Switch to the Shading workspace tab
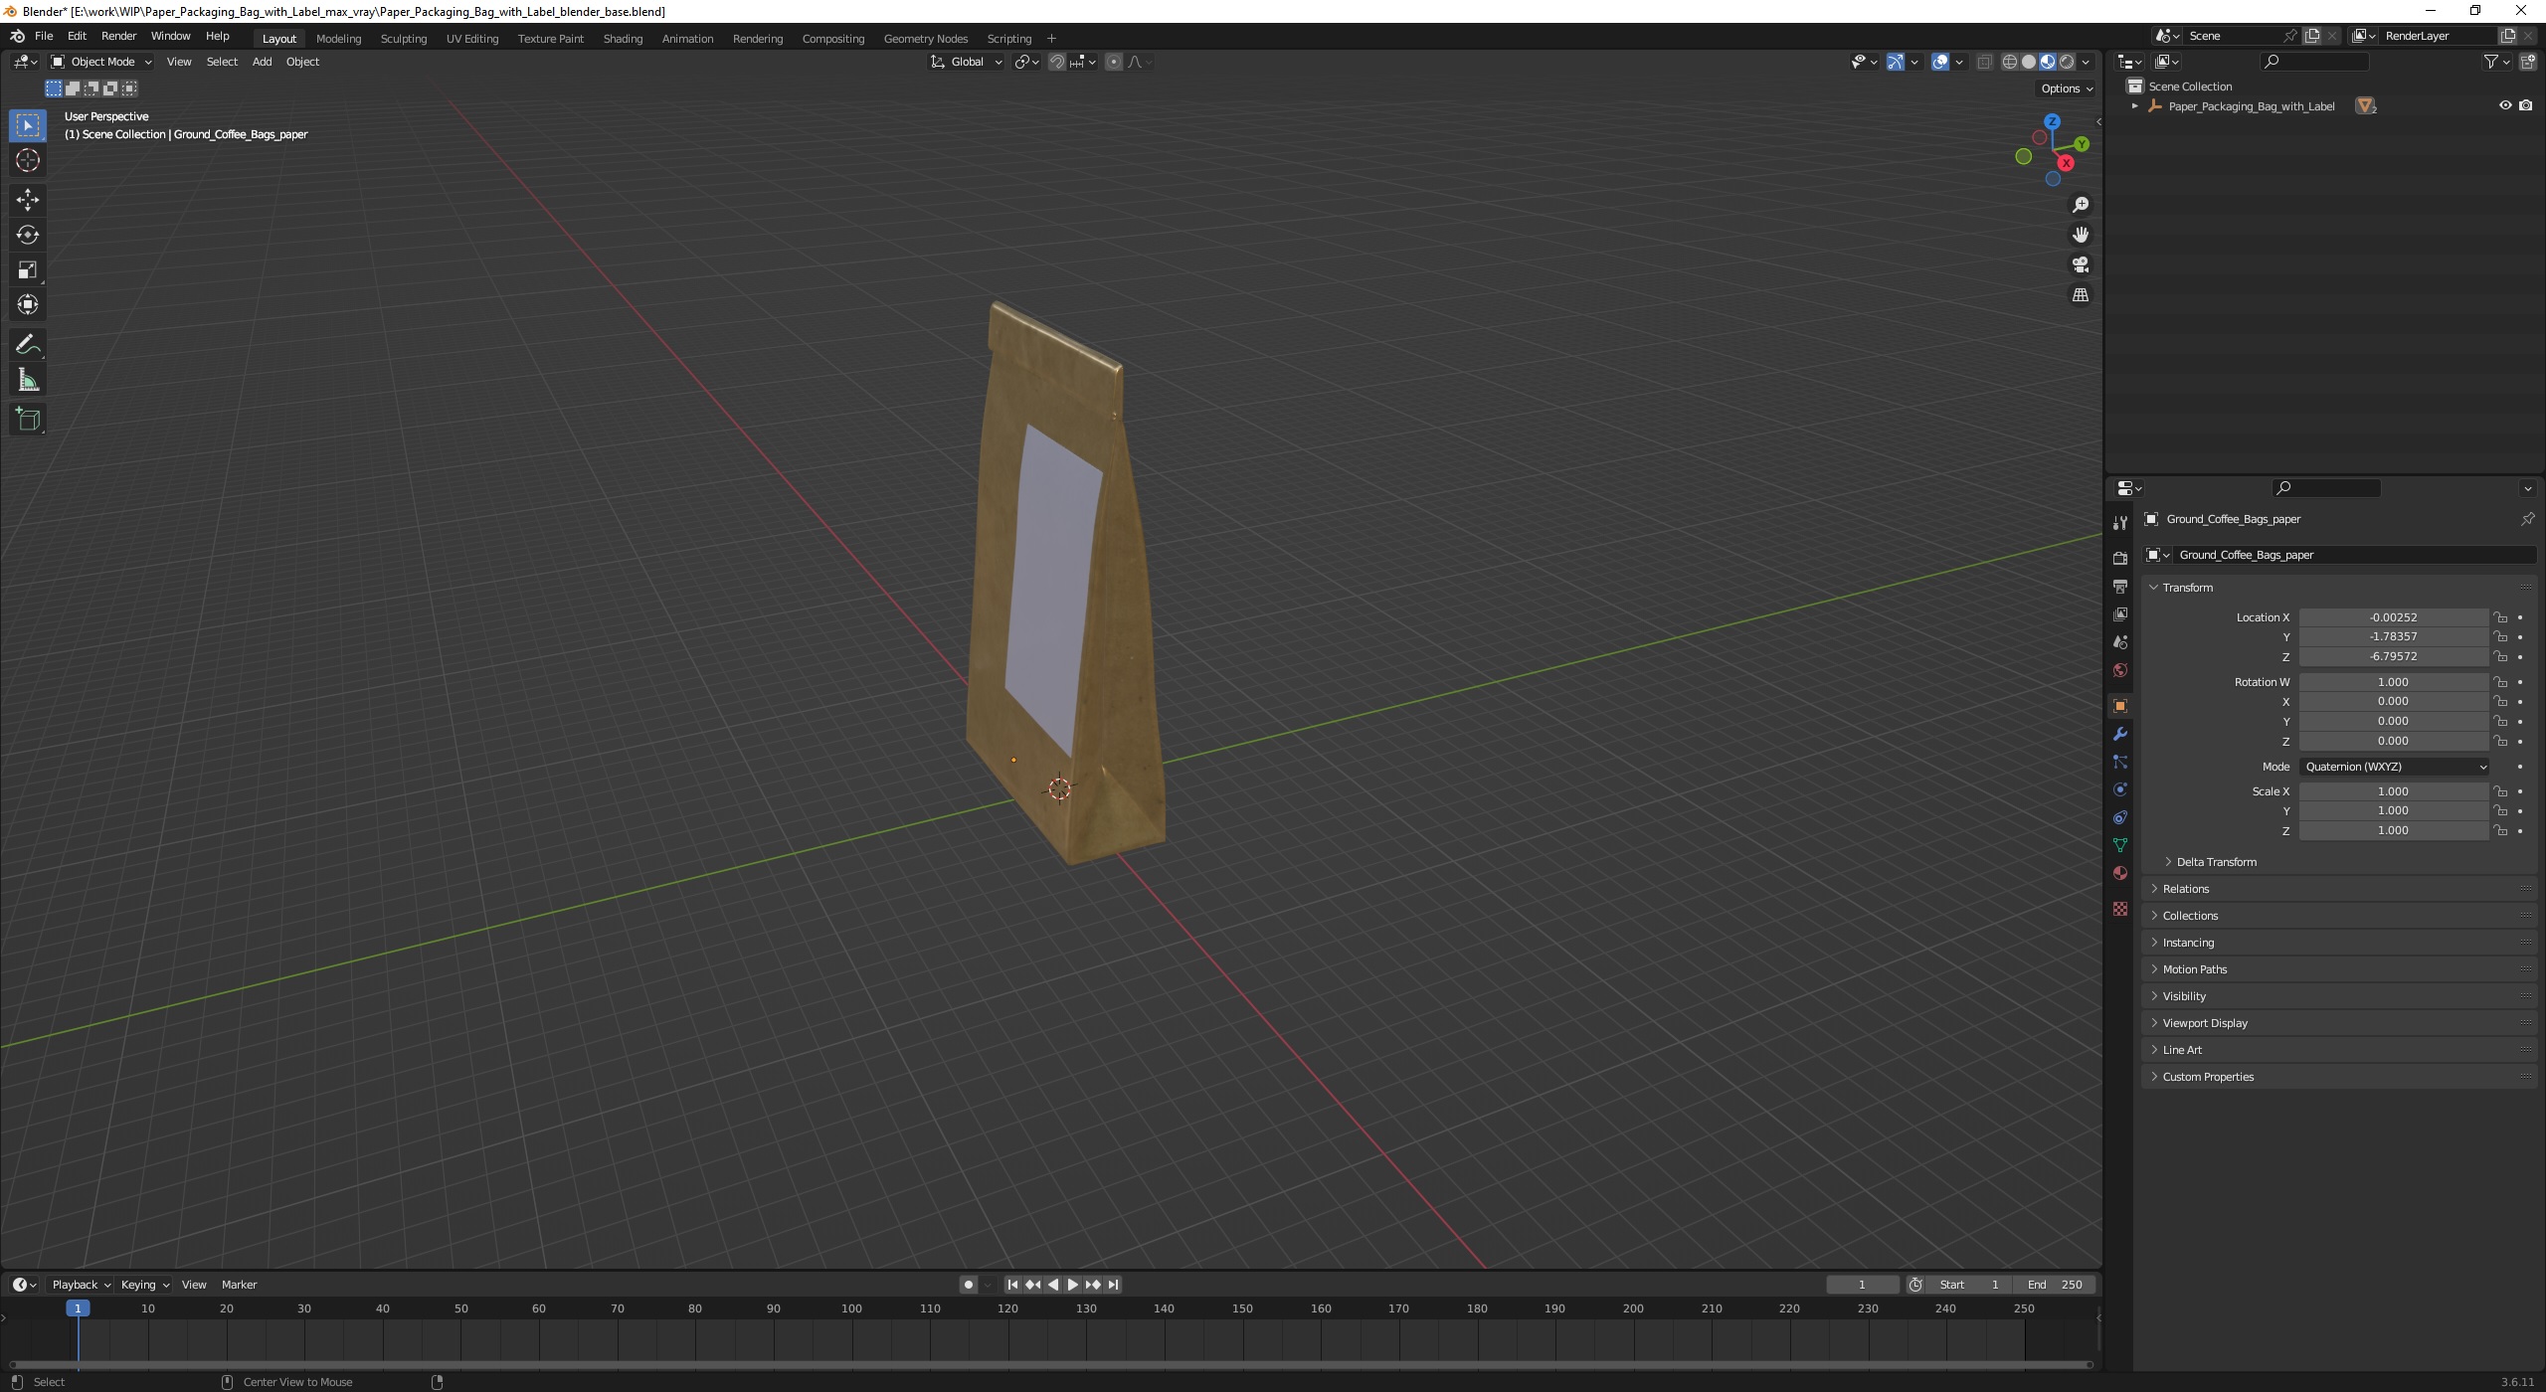Image resolution: width=2546 pixels, height=1392 pixels. 623,39
